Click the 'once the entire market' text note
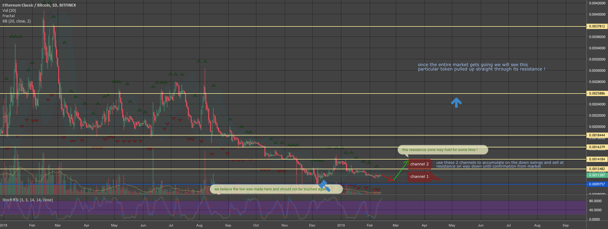This screenshot has width=608, height=229. (x=481, y=67)
